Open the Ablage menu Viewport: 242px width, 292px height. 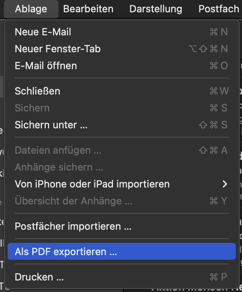(x=31, y=9)
